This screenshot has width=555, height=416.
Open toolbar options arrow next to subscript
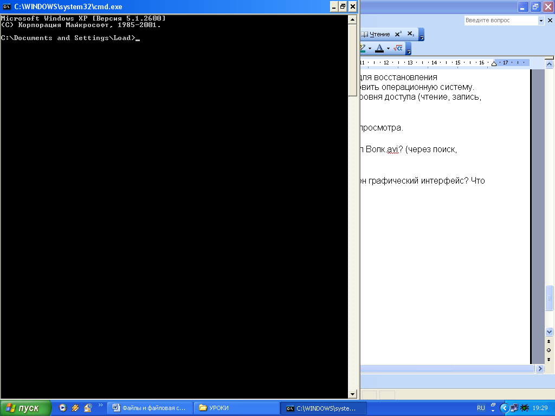click(421, 35)
